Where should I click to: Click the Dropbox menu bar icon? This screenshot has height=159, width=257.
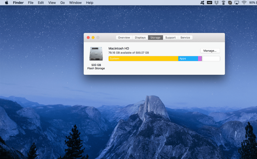tap(216, 3)
